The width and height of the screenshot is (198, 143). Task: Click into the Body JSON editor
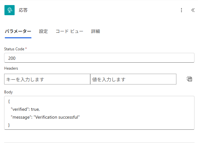coord(99,113)
